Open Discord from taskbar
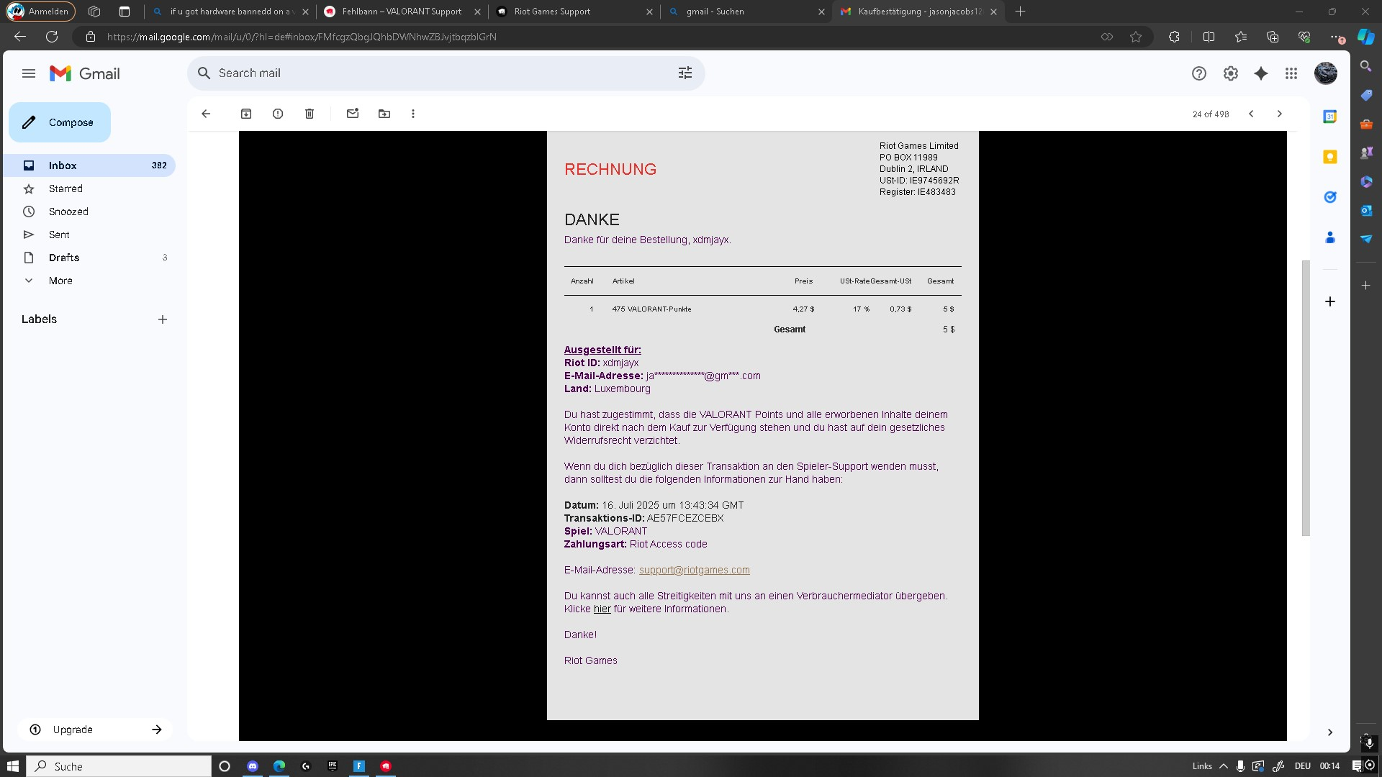Image resolution: width=1382 pixels, height=777 pixels. click(x=253, y=766)
